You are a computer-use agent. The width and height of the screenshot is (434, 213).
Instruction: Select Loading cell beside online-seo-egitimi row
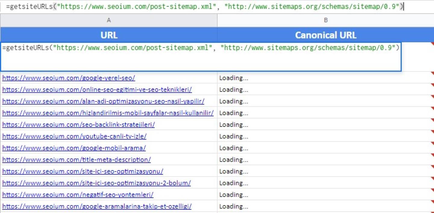tap(326, 89)
